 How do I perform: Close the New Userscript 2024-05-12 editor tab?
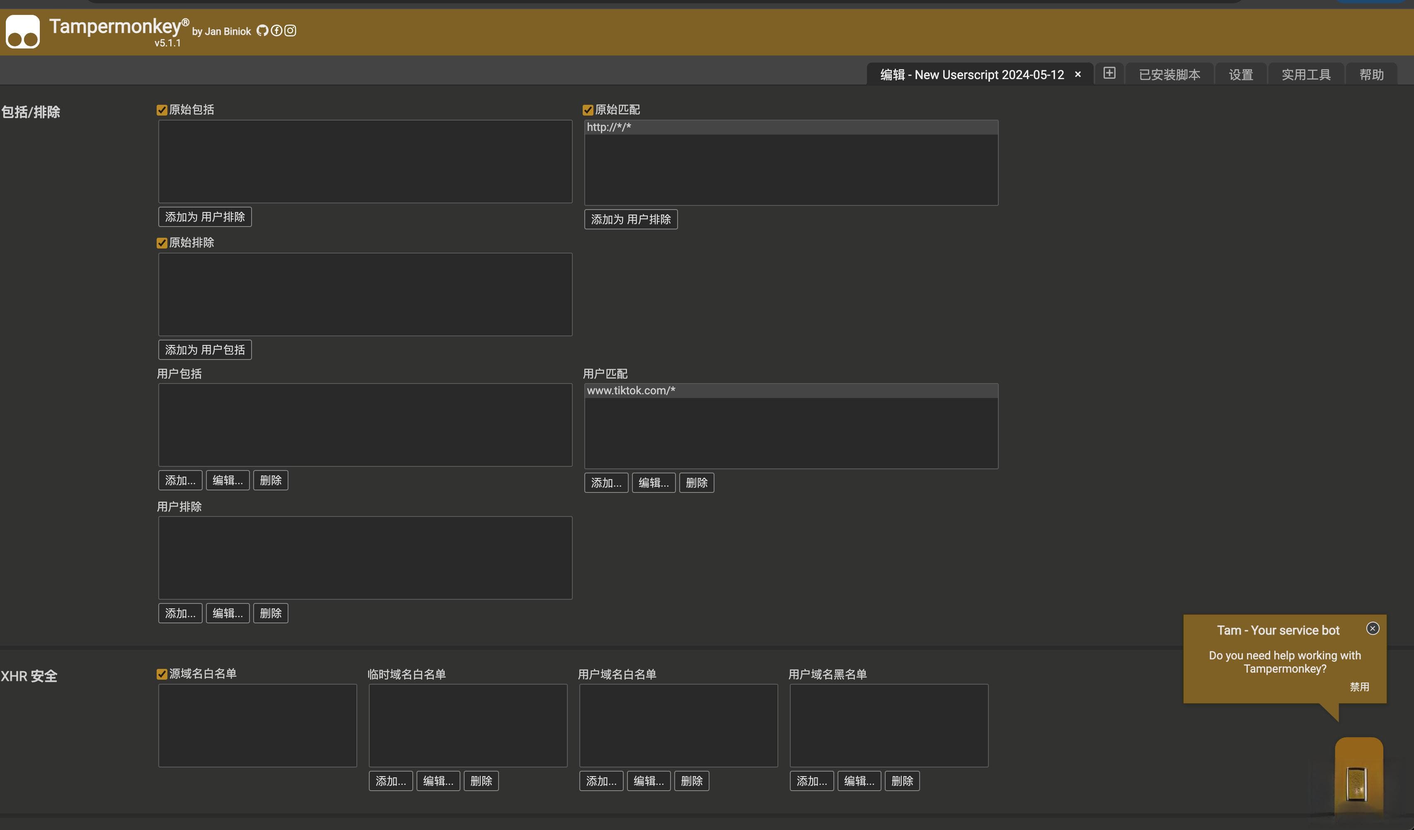[1077, 74]
